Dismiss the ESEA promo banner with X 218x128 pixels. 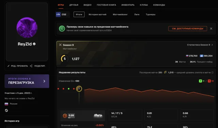[x=211, y=29]
